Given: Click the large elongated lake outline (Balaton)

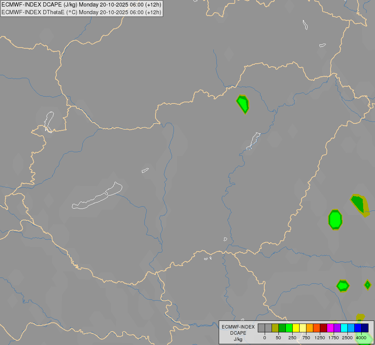Looking at the screenshot, I should (x=97, y=195).
